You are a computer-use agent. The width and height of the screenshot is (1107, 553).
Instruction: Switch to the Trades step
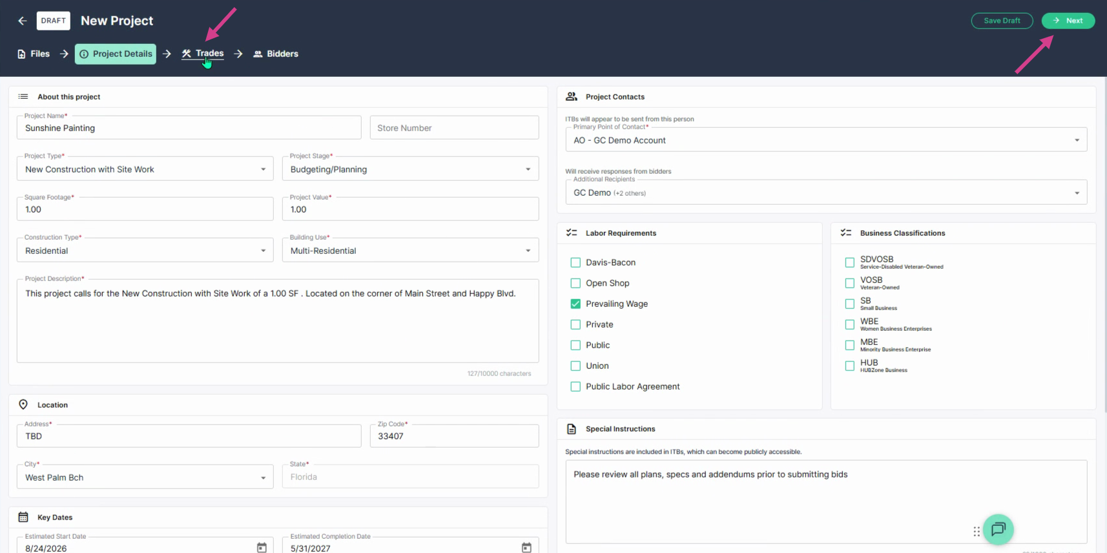pos(203,54)
